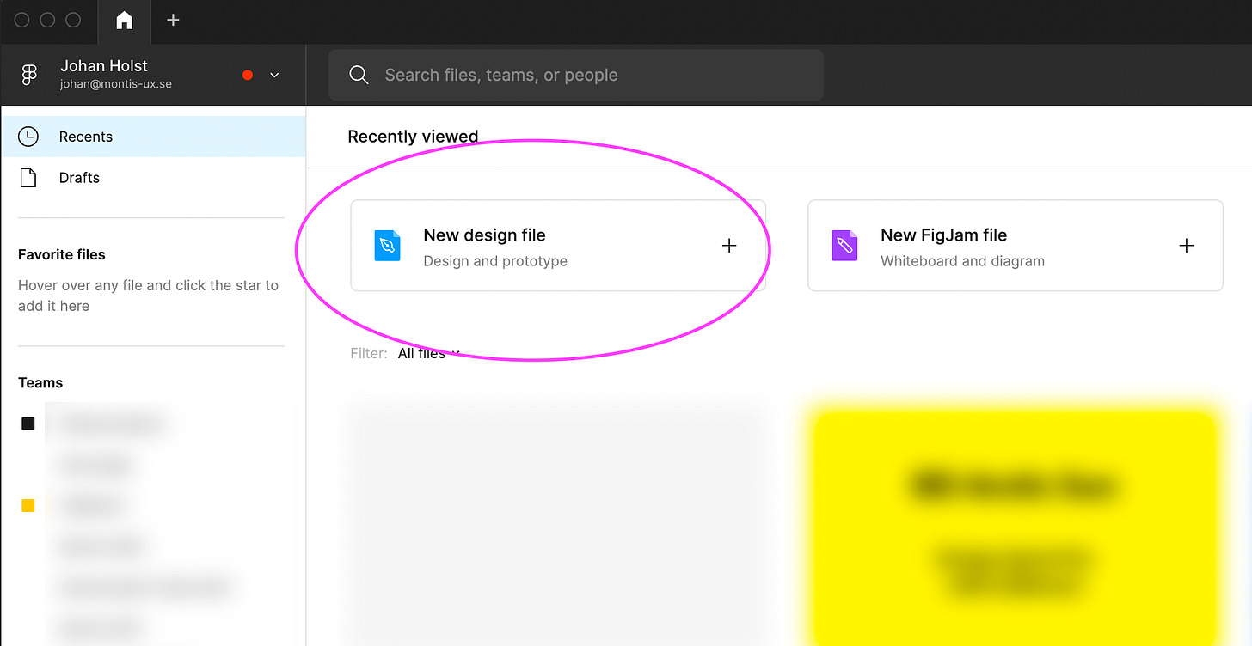Click the yellow team square icon
Image resolution: width=1252 pixels, height=646 pixels.
(28, 506)
